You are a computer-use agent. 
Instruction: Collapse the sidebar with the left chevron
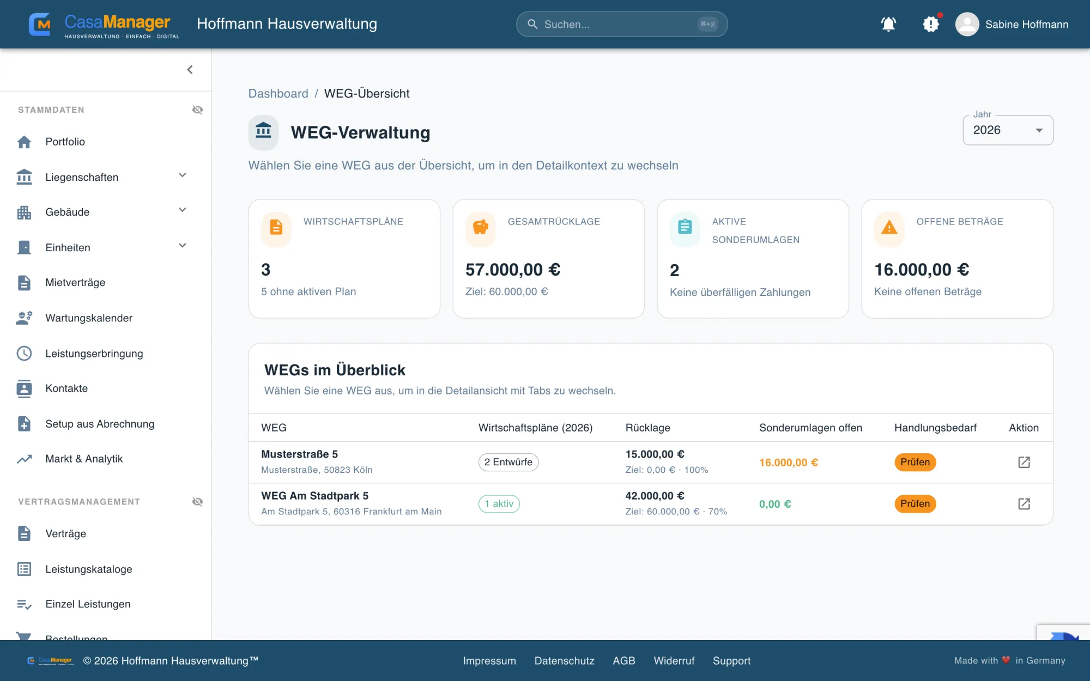click(x=190, y=70)
